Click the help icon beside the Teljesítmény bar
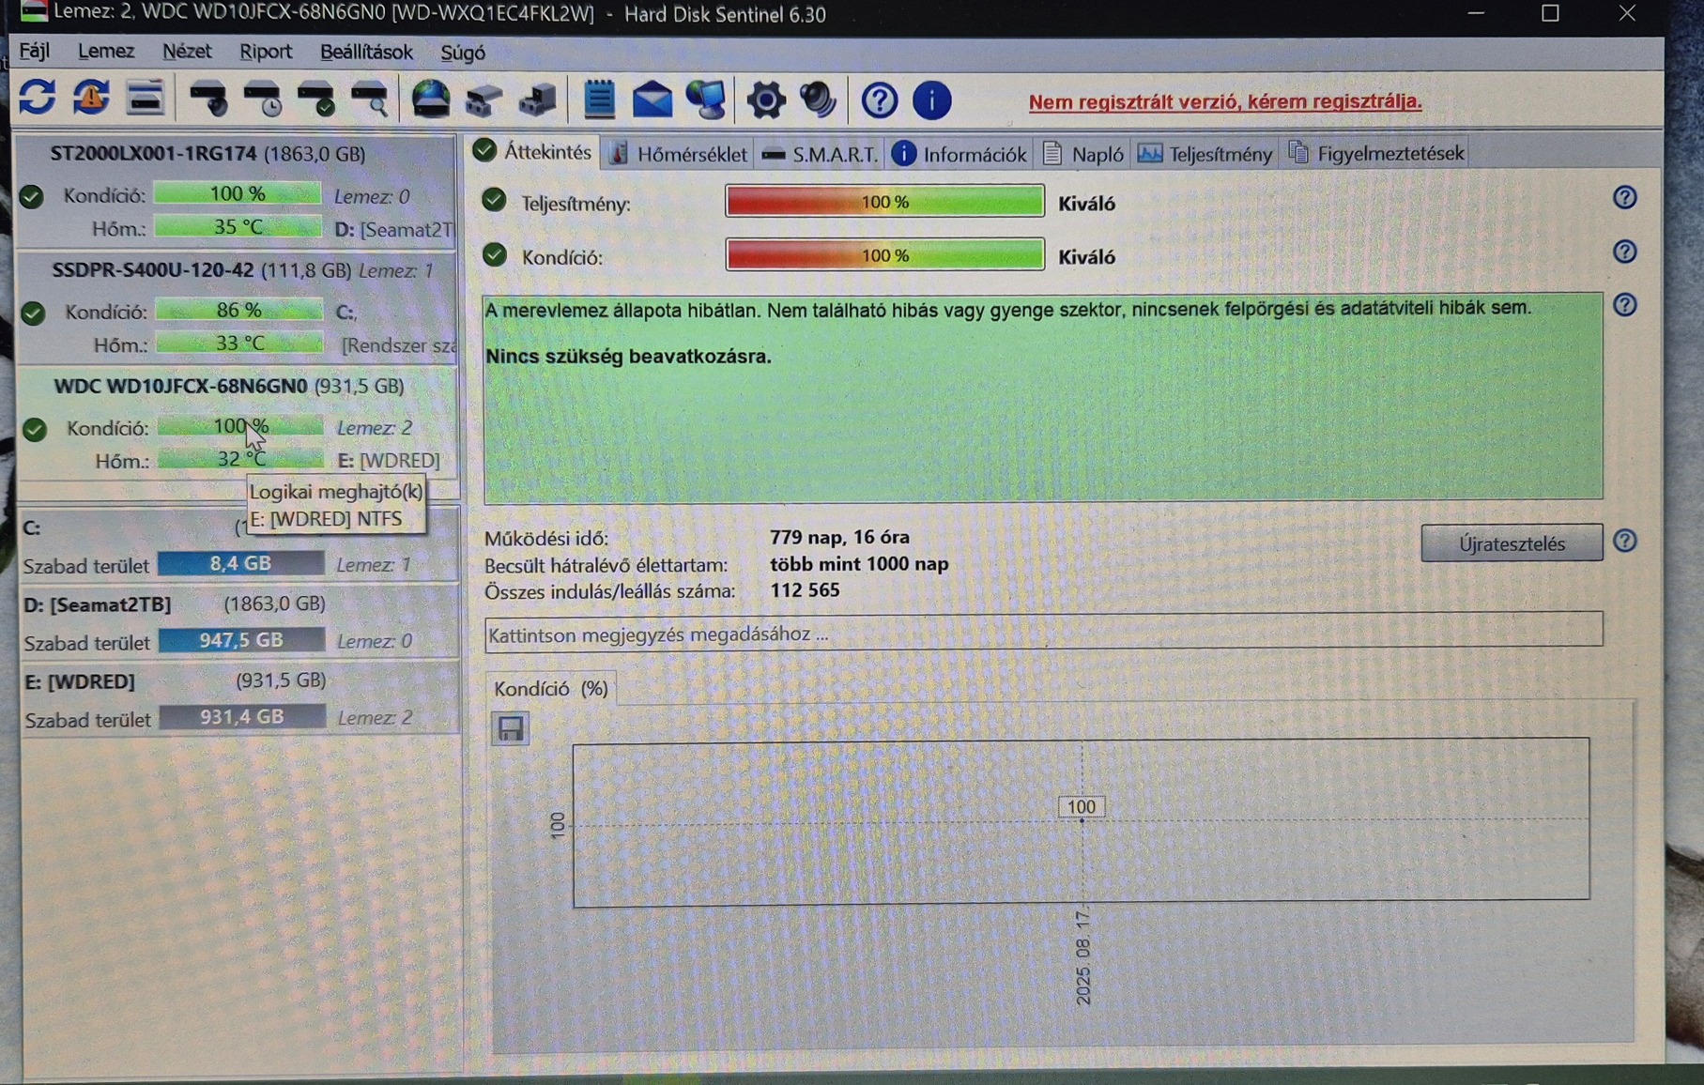The width and height of the screenshot is (1704, 1085). click(1625, 197)
